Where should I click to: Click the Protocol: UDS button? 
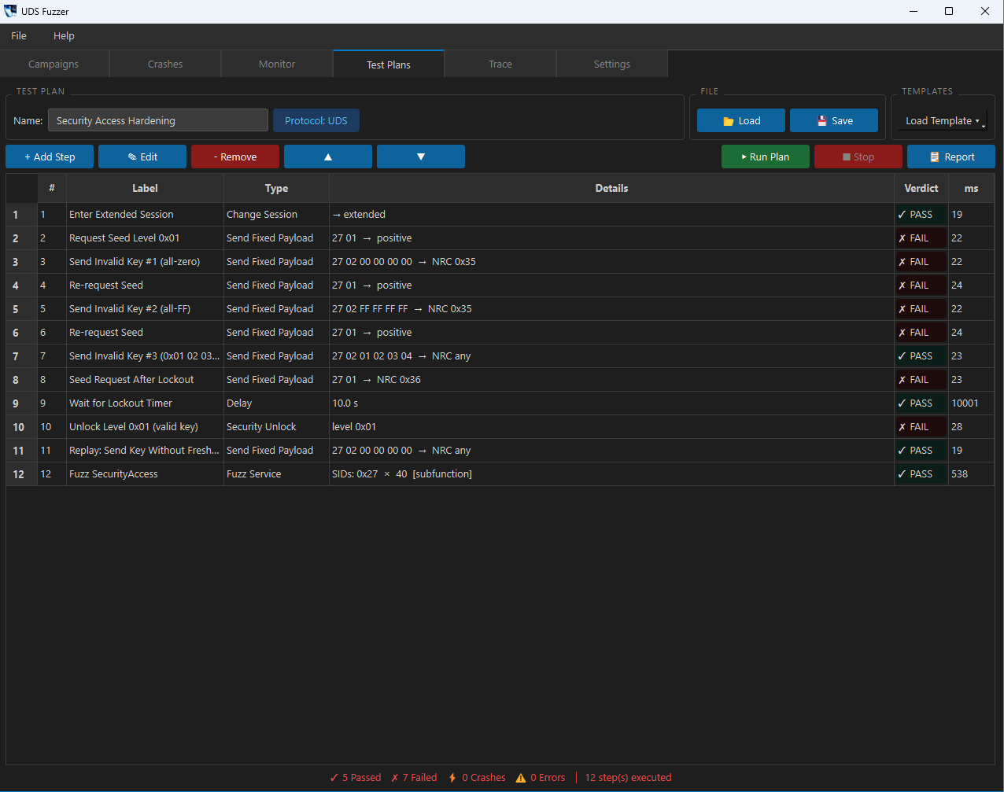point(316,120)
